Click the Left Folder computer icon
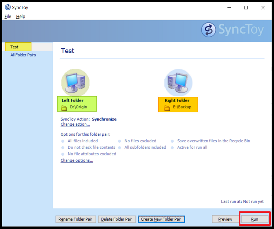Image resolution: width=274 pixels, height=229 pixels. [x=75, y=82]
